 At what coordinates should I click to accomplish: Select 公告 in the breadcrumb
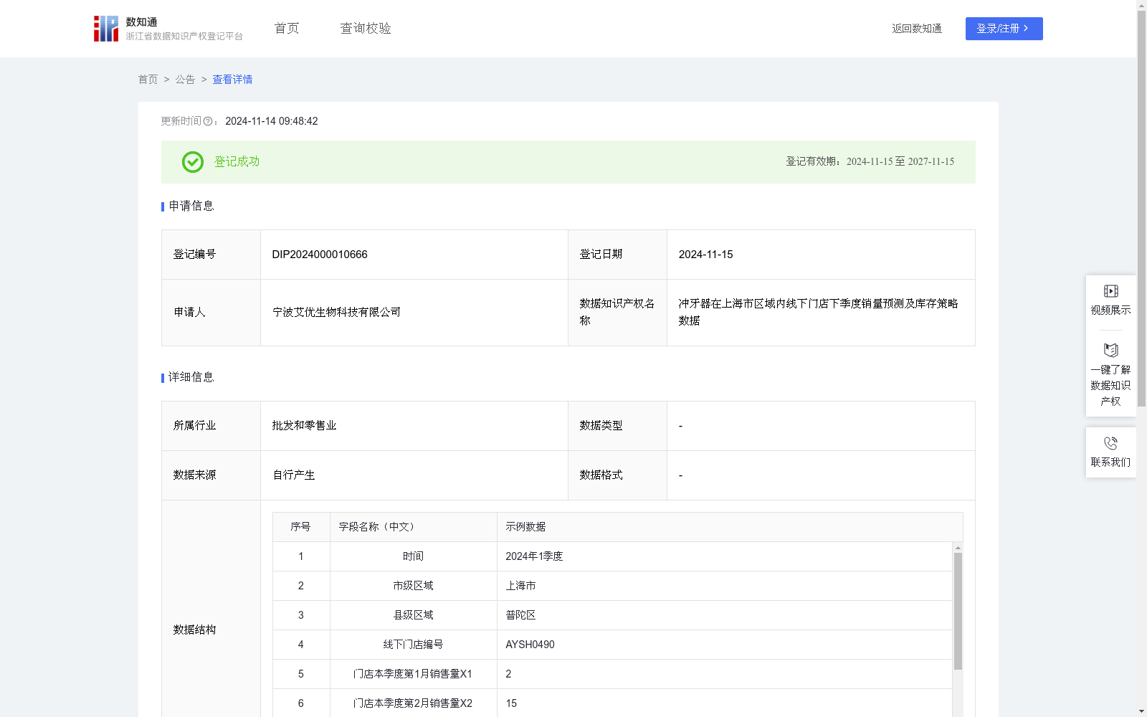tap(185, 80)
